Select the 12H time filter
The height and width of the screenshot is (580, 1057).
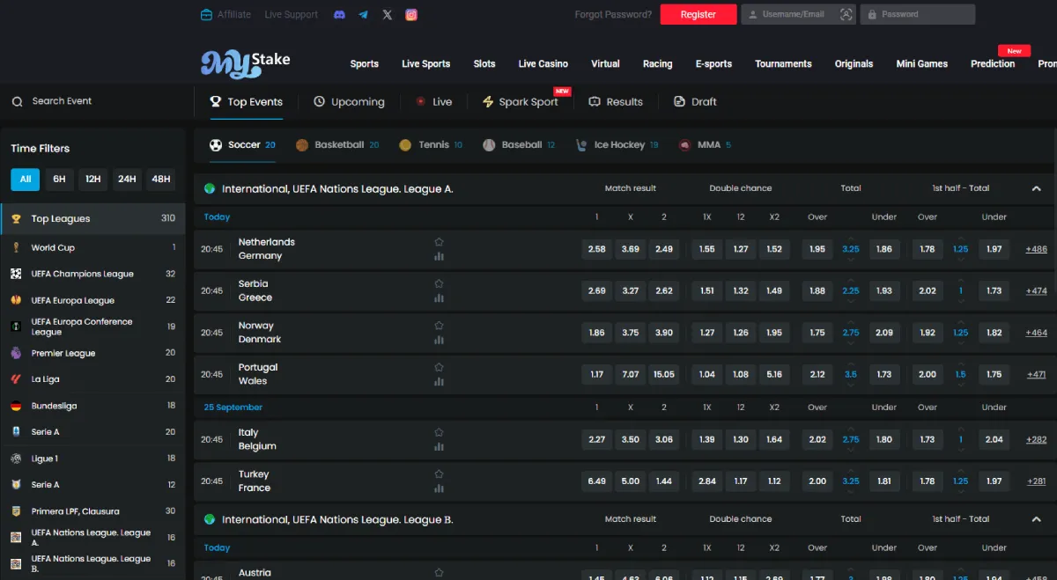click(92, 179)
